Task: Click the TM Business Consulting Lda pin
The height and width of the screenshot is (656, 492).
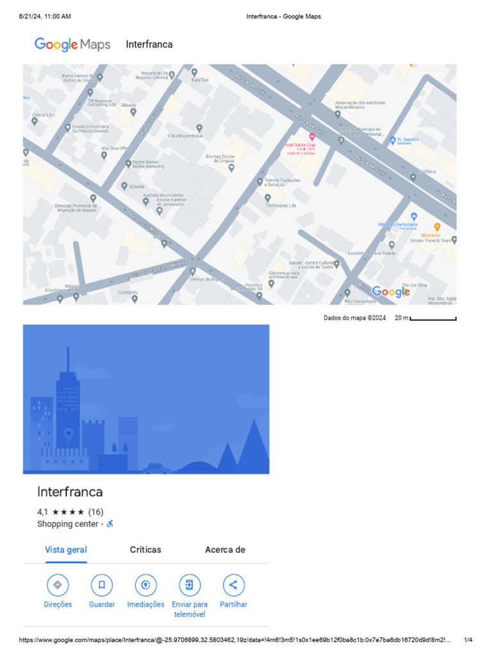Action: 90,92
